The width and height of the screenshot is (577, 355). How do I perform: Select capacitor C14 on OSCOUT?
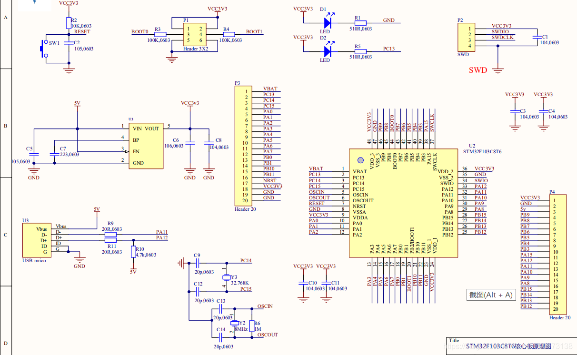pyautogui.click(x=219, y=336)
